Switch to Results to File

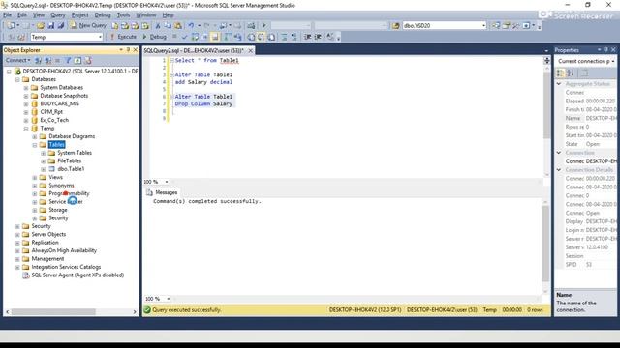coord(271,37)
